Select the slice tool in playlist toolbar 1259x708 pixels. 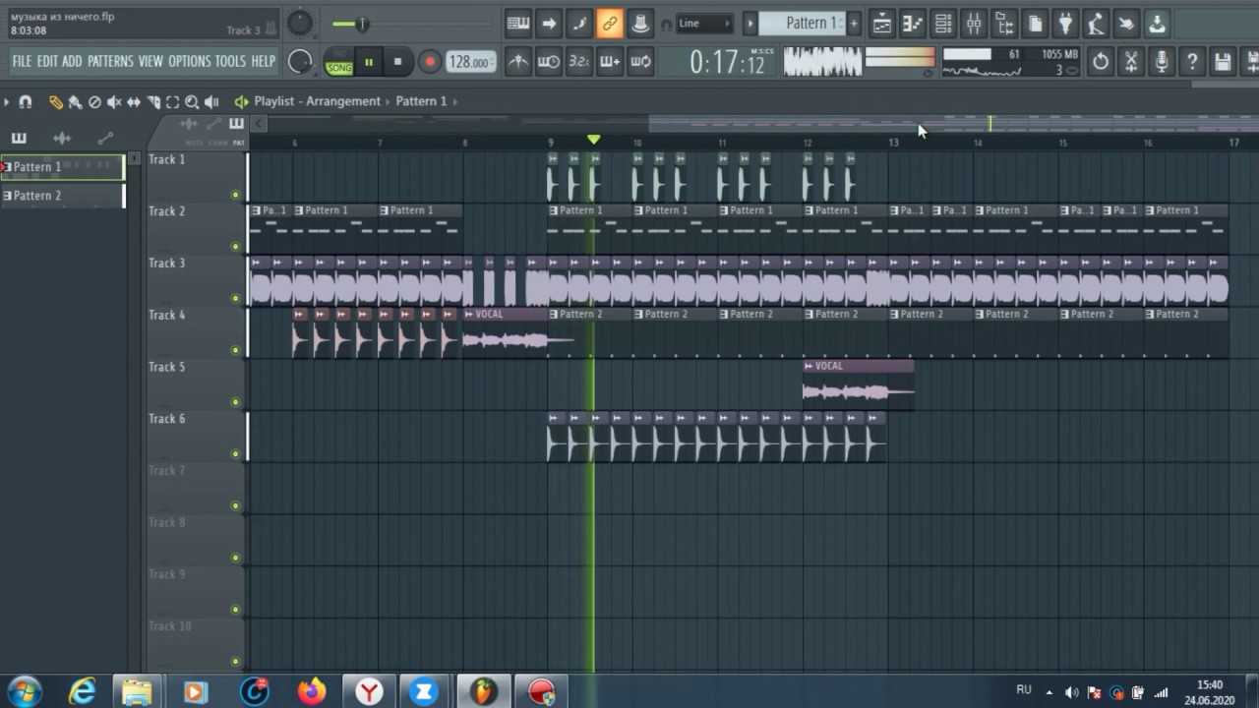point(153,101)
